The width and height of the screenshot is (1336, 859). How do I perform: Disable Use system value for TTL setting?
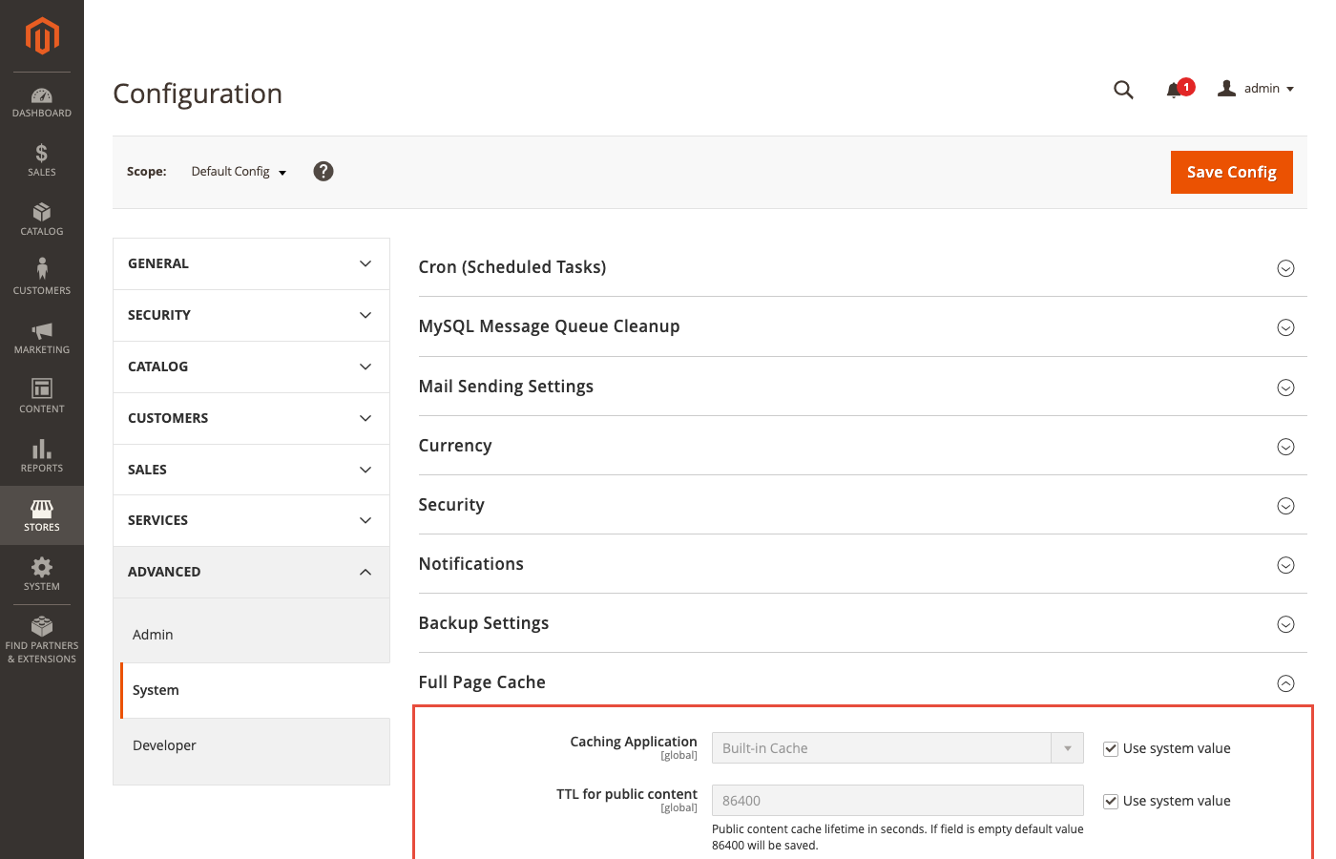1111,801
